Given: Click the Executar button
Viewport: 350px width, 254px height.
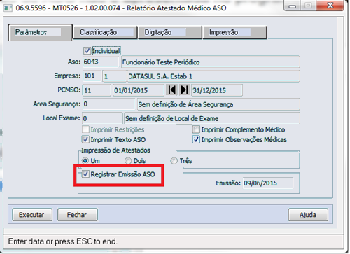Looking at the screenshot, I should click(32, 215).
